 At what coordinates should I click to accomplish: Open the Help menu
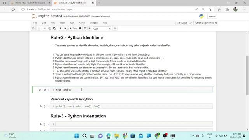[105, 23]
